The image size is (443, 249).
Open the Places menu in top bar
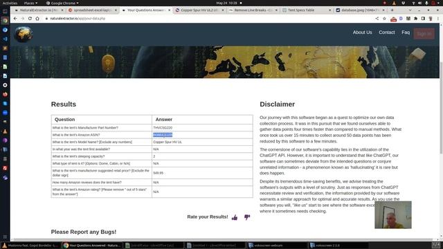click(30, 3)
